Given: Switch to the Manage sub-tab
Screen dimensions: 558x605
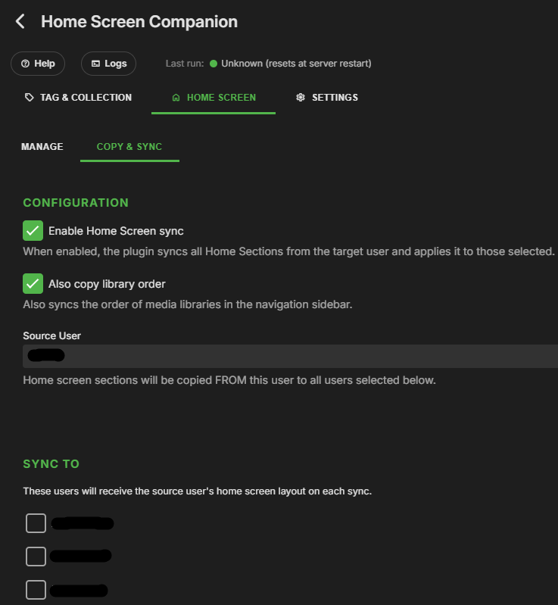Looking at the screenshot, I should pyautogui.click(x=42, y=147).
